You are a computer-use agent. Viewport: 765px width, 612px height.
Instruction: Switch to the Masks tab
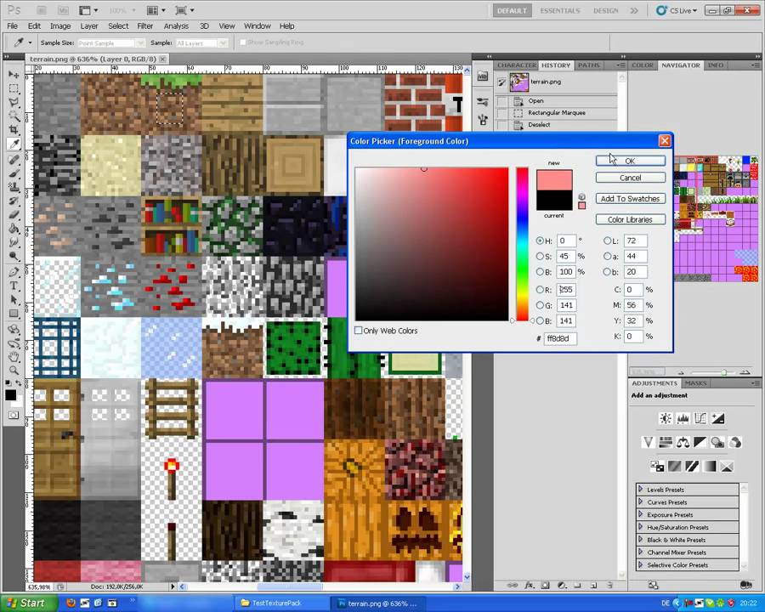(x=695, y=383)
